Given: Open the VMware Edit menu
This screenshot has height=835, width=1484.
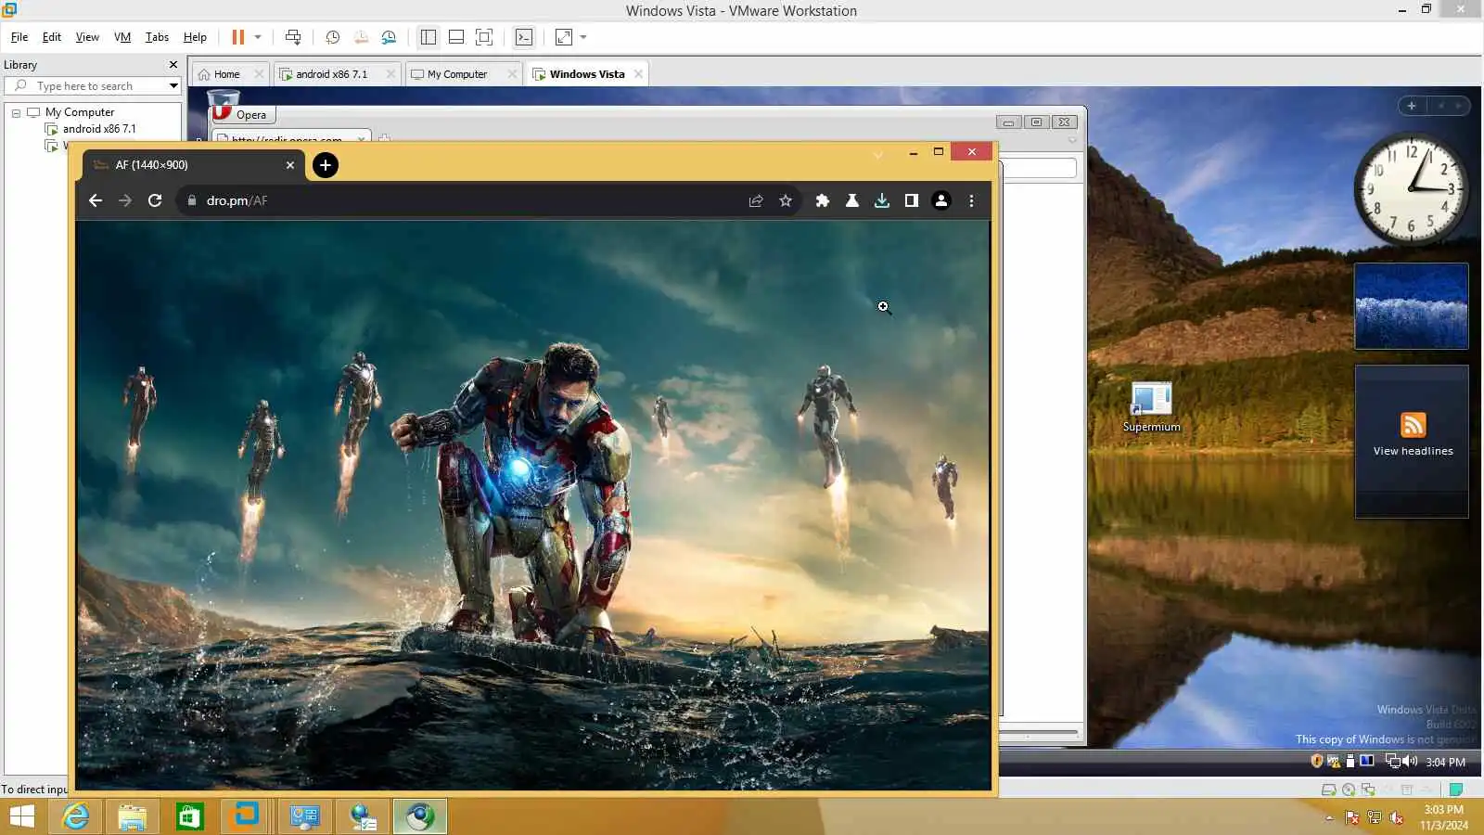Looking at the screenshot, I should (52, 37).
